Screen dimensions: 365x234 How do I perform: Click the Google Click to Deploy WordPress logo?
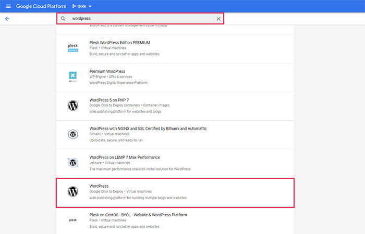pyautogui.click(x=73, y=192)
